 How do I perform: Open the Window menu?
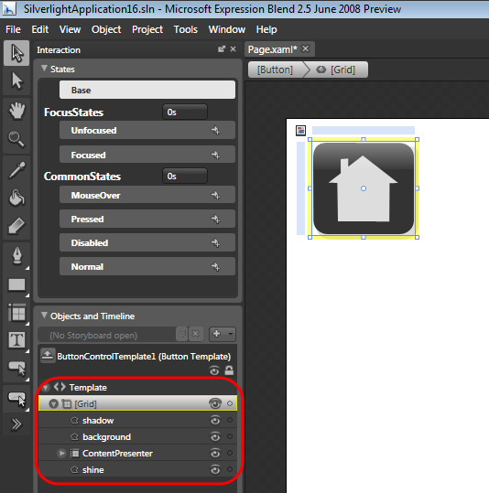(227, 29)
